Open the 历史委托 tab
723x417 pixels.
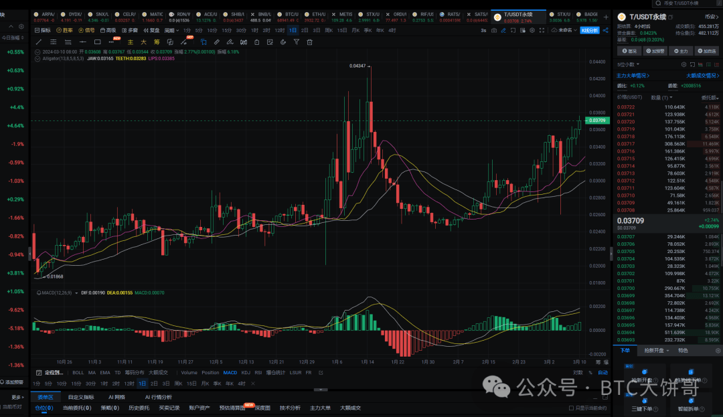(x=139, y=407)
